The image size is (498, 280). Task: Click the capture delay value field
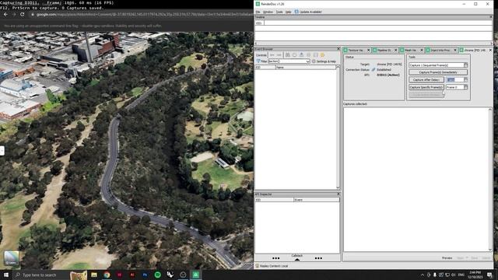pyautogui.click(x=454, y=79)
